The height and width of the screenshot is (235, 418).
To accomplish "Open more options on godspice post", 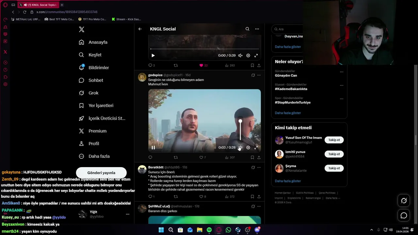I will [x=259, y=75].
